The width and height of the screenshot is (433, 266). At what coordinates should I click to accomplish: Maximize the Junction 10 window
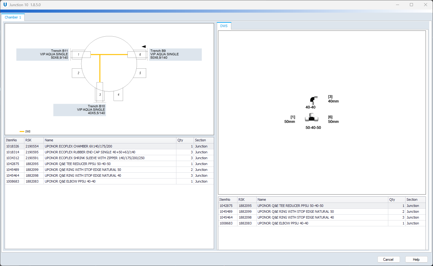pyautogui.click(x=411, y=5)
